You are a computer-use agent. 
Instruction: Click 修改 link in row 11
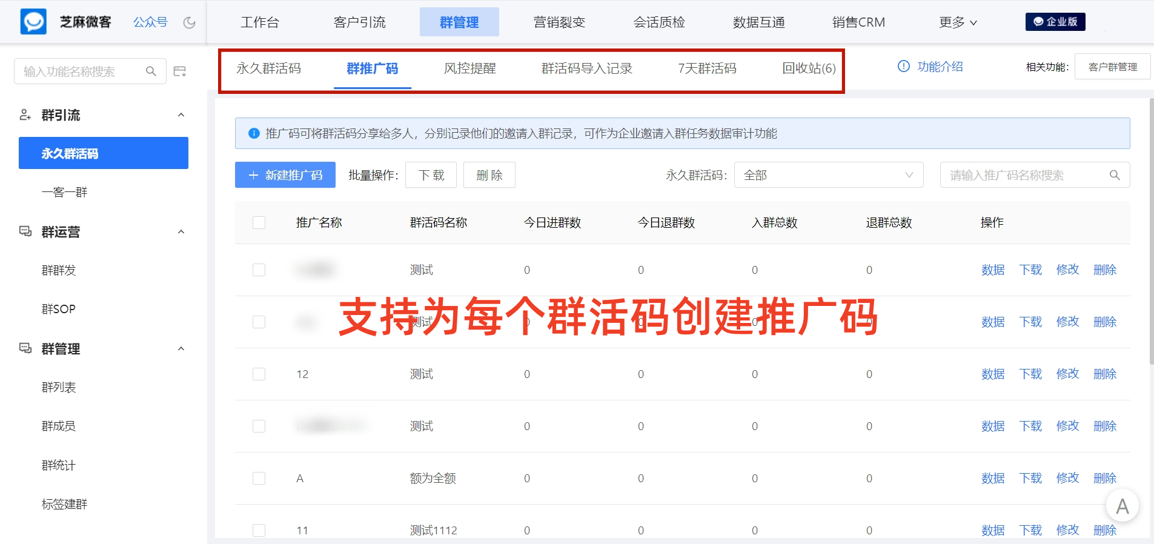(x=1068, y=530)
